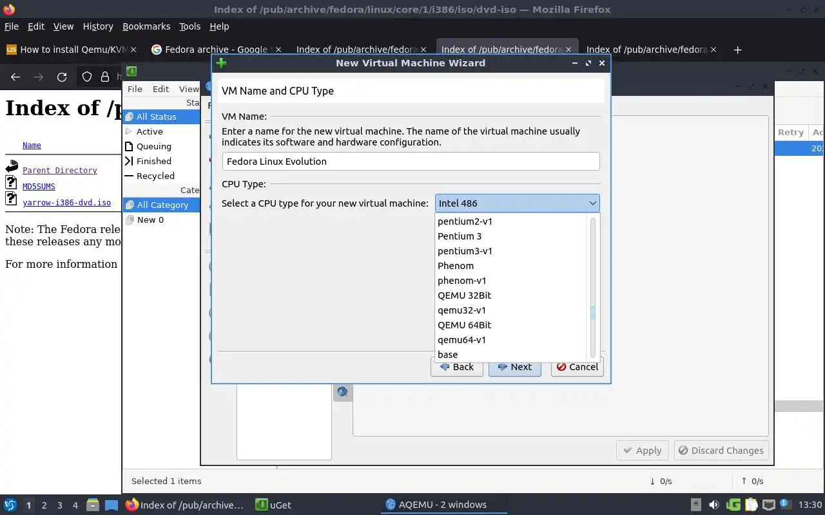Screen dimensions: 825x515
Task: Reload the page in Firefox
Action: tap(62, 77)
